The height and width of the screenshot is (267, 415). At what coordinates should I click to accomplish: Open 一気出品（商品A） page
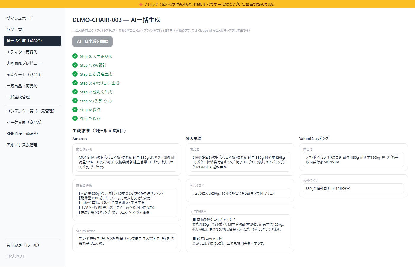pos(32,86)
